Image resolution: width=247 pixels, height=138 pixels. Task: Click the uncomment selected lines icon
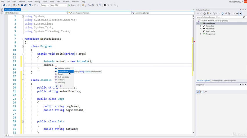(100, 5)
